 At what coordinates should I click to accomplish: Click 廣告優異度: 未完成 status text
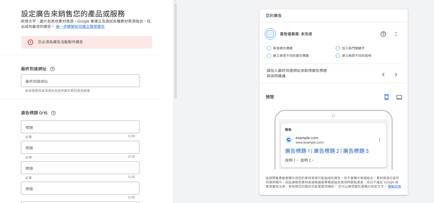[x=296, y=34]
